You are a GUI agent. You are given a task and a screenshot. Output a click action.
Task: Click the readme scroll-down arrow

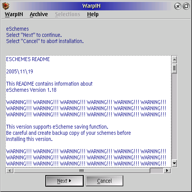pos(174,163)
